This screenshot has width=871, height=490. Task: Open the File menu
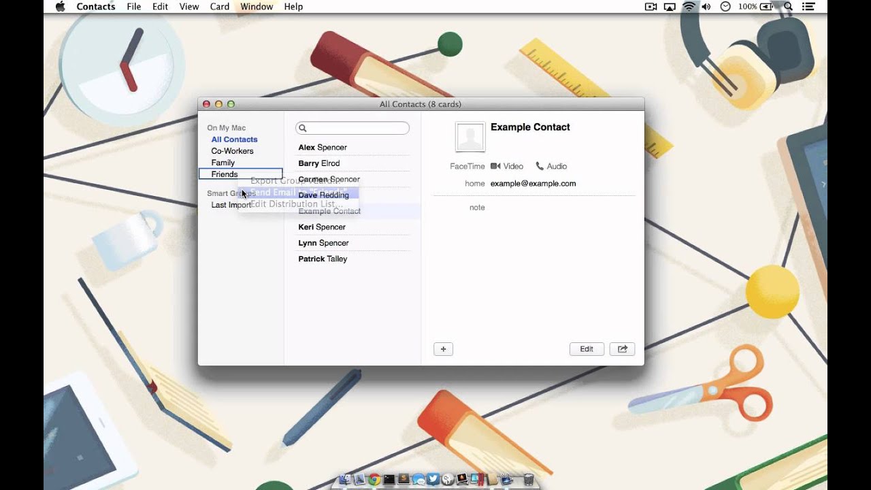(x=134, y=6)
